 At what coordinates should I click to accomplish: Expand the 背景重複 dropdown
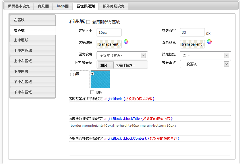coord(205,64)
